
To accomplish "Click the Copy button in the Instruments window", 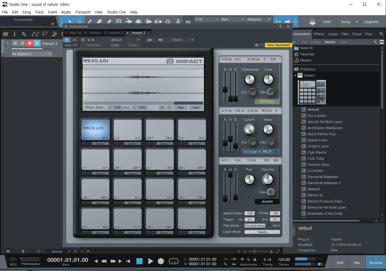I will click(x=115, y=45).
